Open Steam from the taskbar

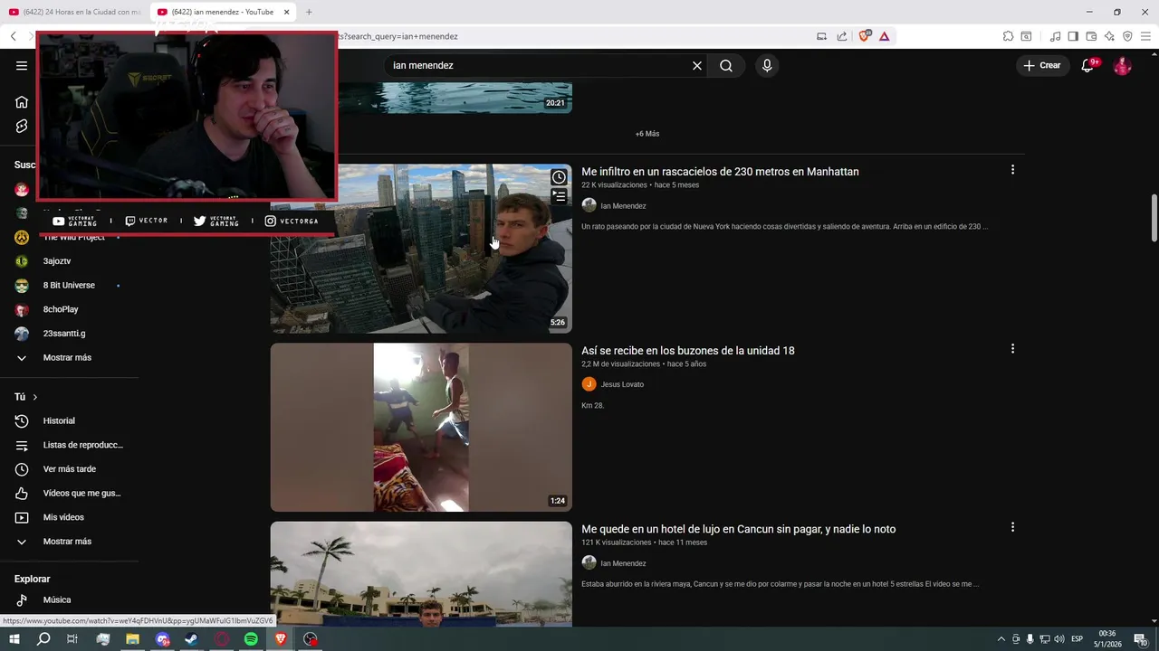191,639
